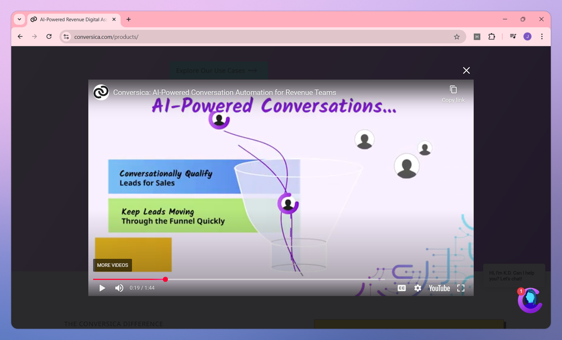
Task: Open the video player Settings gear
Action: [418, 288]
